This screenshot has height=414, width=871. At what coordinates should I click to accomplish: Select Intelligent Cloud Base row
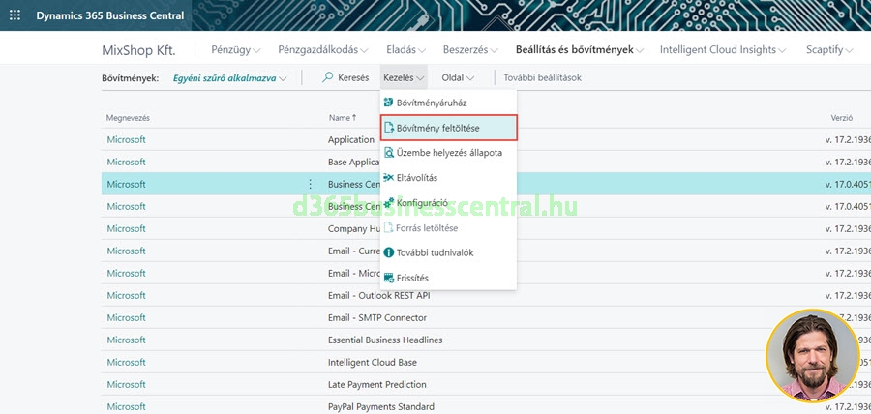coord(486,362)
